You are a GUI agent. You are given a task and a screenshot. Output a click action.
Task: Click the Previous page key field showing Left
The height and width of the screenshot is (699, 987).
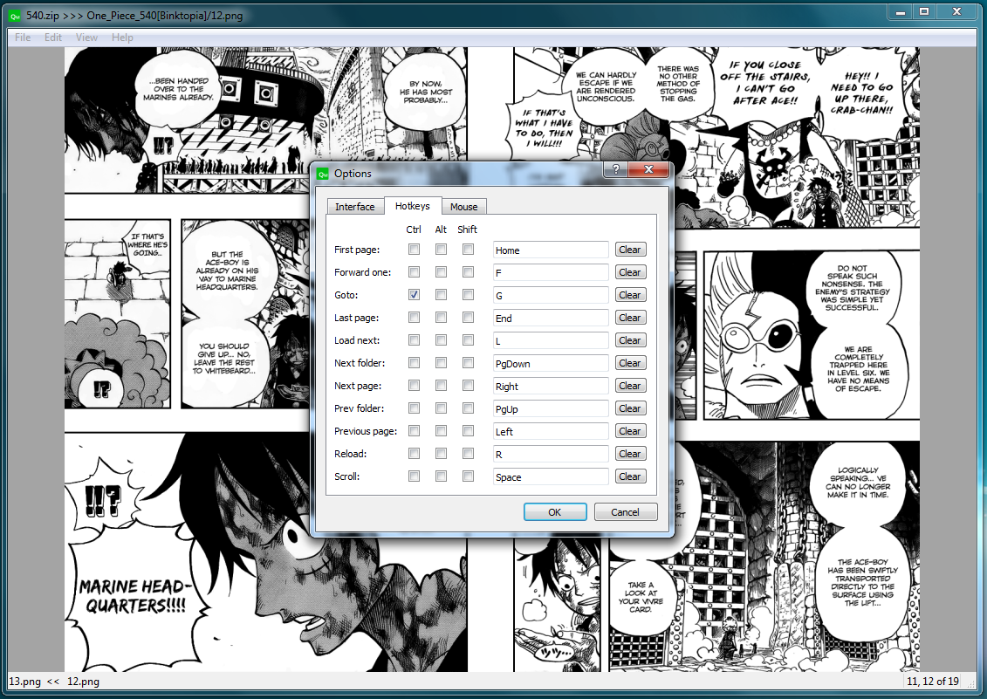point(550,431)
